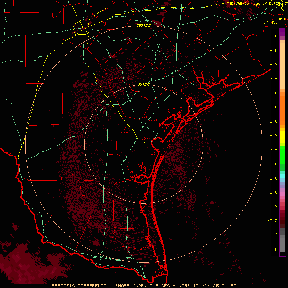
Task: Click the "0.5 DEG" elevation text in the caption
Action: [x=160, y=286]
